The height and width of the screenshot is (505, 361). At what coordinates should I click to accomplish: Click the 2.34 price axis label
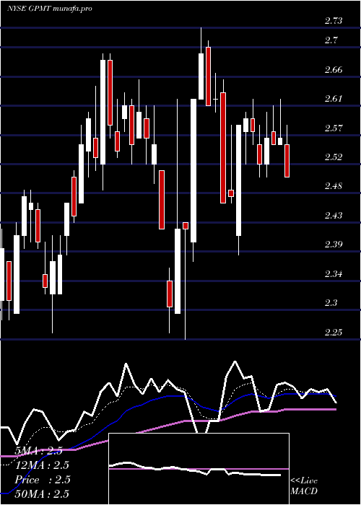click(x=334, y=274)
